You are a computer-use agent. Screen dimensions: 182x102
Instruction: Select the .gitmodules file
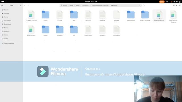(117, 31)
